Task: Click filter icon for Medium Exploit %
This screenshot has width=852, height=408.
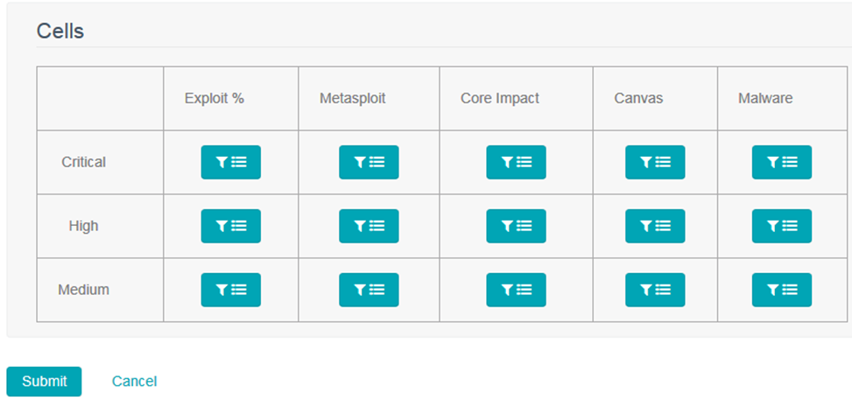Action: click(230, 290)
